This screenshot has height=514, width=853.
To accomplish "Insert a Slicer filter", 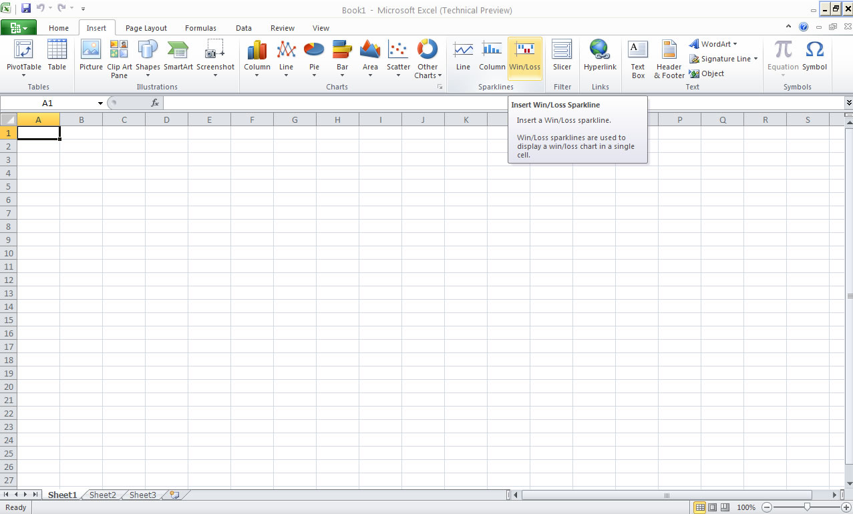I will point(562,59).
